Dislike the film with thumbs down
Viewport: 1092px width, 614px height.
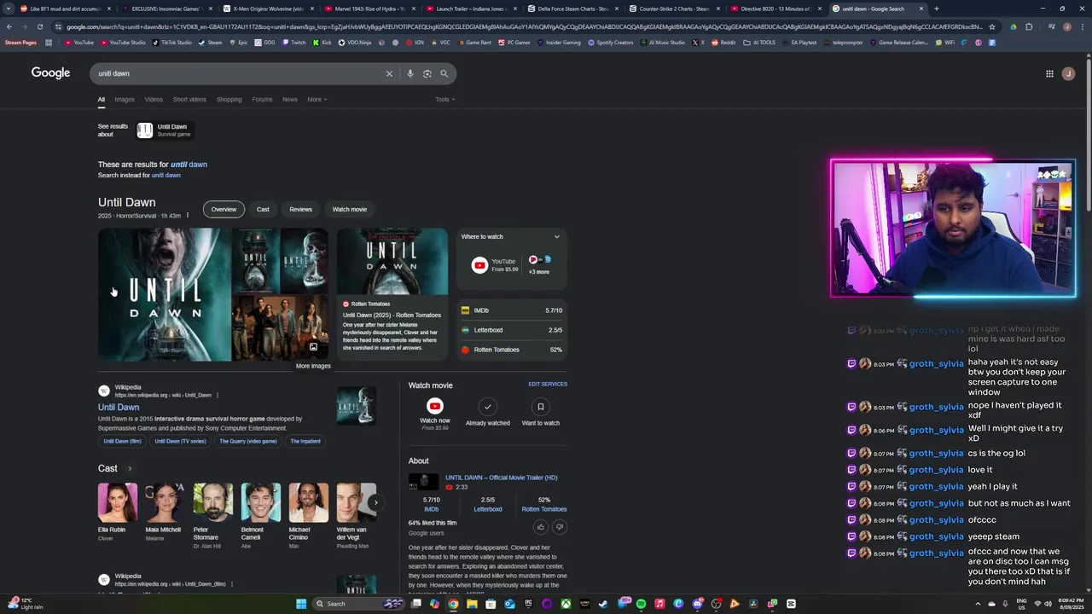pyautogui.click(x=560, y=527)
